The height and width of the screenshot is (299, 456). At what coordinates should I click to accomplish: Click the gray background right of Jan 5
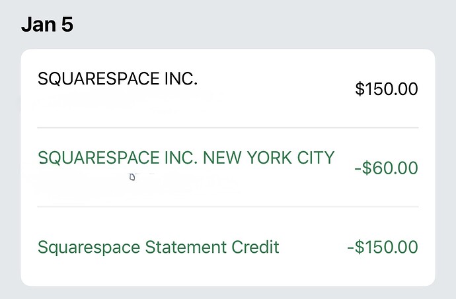coord(264,25)
